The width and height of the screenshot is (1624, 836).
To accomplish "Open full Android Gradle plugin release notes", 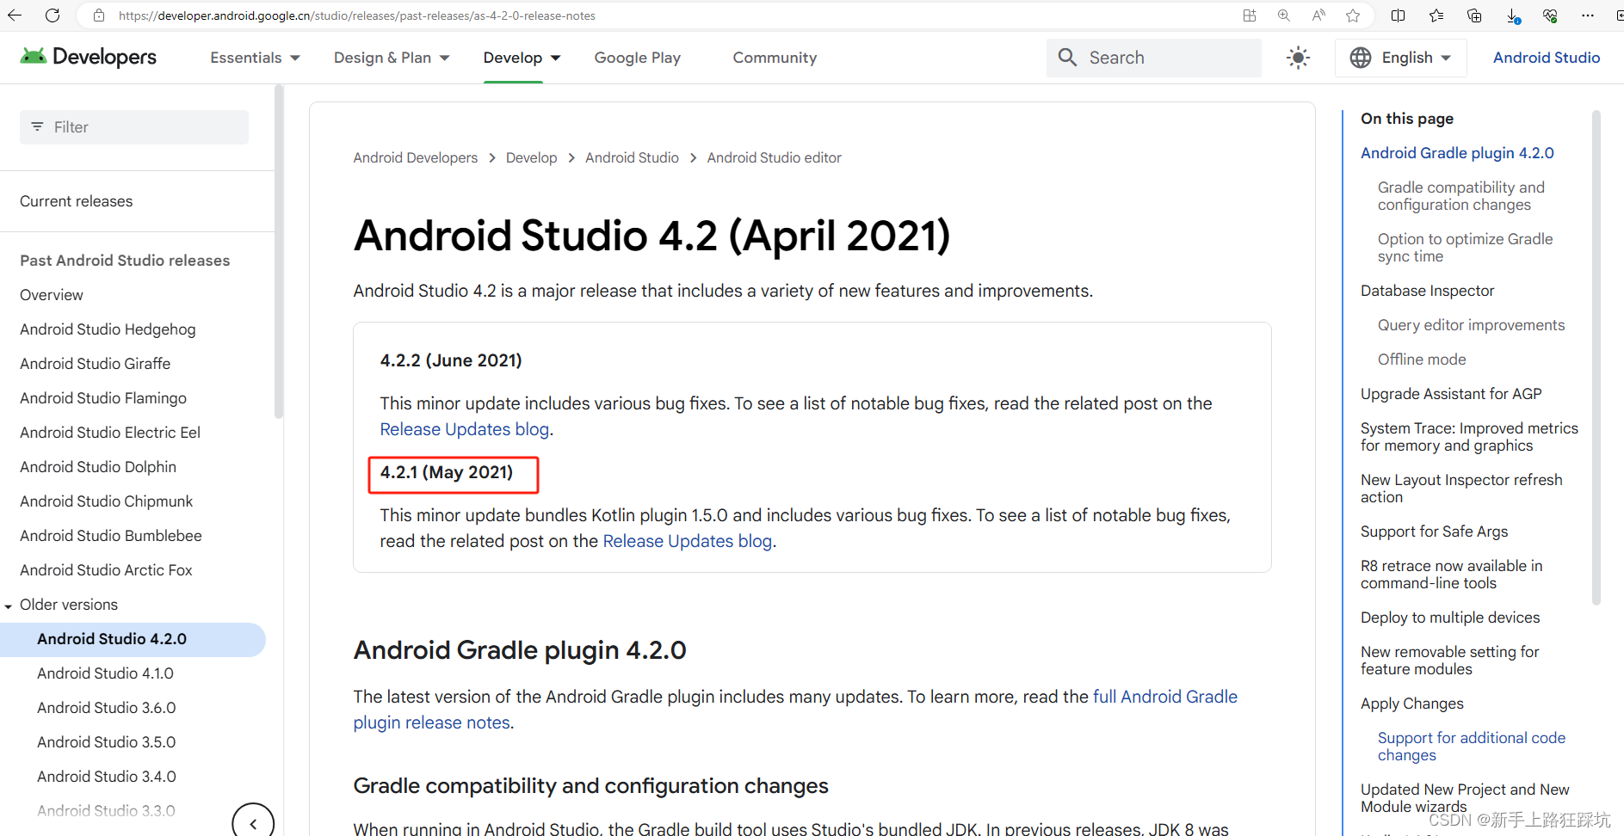I will click(x=795, y=710).
